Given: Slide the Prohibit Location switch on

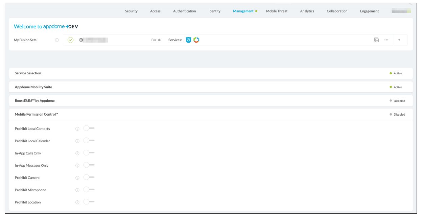Looking at the screenshot, I should point(89,202).
